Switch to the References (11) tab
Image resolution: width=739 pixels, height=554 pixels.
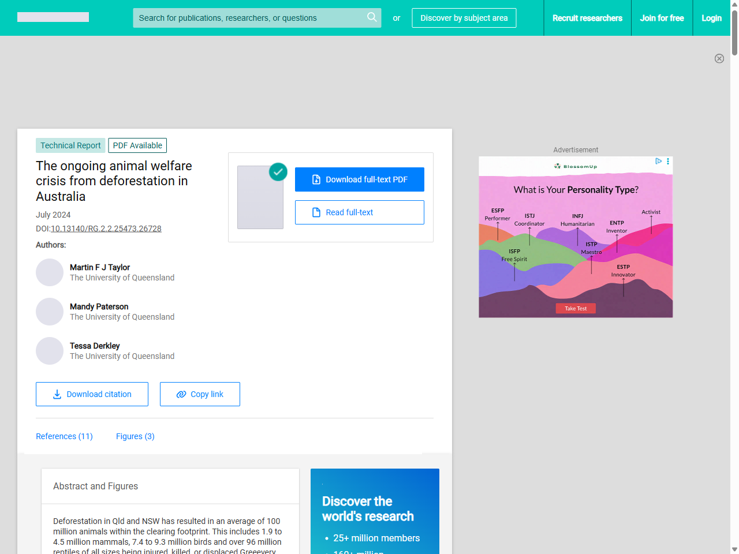pos(64,436)
